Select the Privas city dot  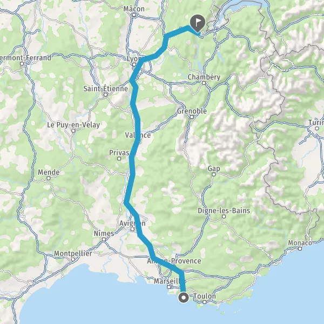click(119, 159)
